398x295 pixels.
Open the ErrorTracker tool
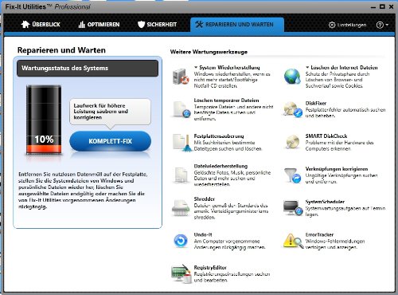319,234
